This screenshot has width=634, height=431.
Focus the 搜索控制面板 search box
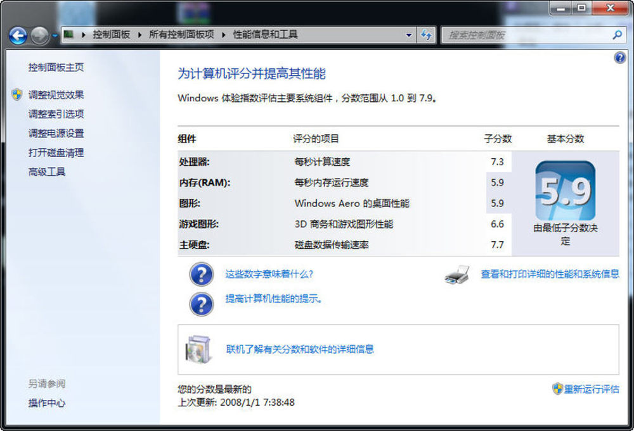(x=526, y=35)
